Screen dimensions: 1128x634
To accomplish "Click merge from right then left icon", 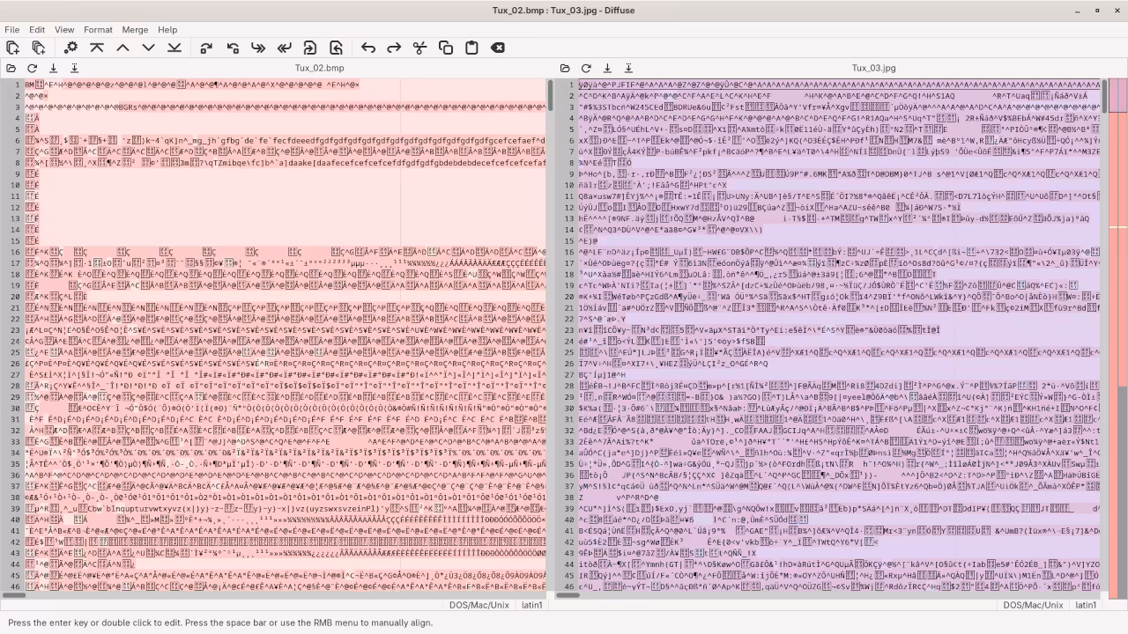I will (336, 48).
